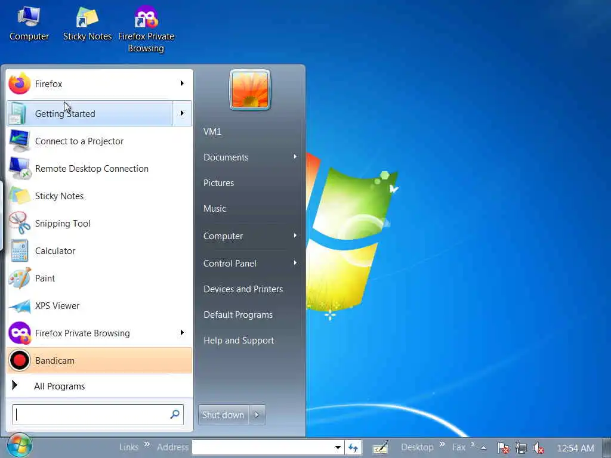Viewport: 611px width, 458px height.
Task: Click the address bar Go/refresh arrows icon
Action: click(353, 447)
